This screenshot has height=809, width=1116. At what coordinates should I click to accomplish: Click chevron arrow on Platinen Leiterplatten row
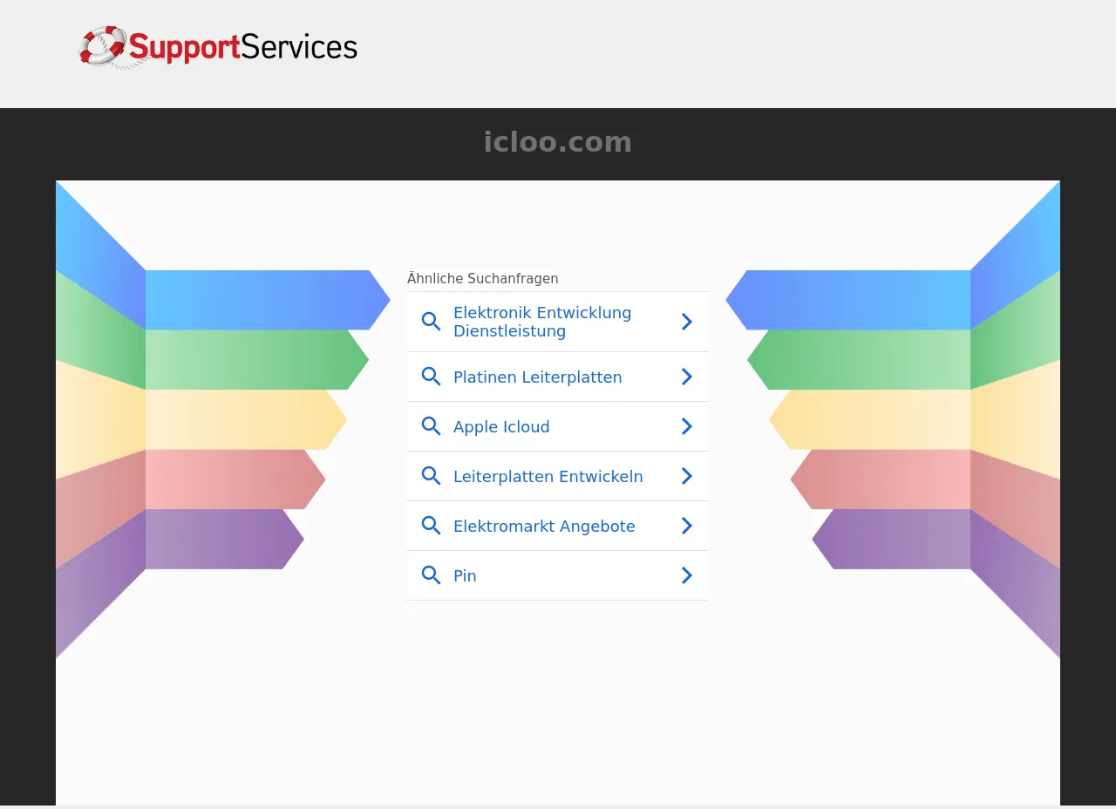(x=687, y=377)
